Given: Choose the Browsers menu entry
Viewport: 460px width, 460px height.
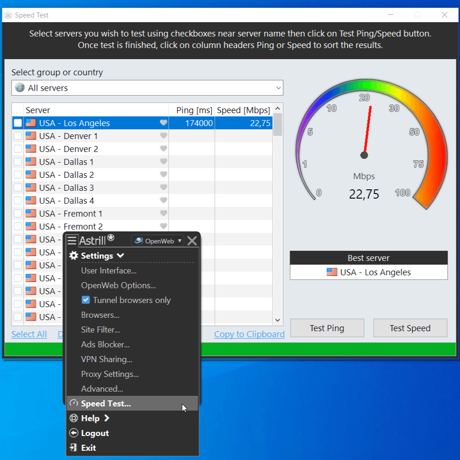Looking at the screenshot, I should coord(100,315).
